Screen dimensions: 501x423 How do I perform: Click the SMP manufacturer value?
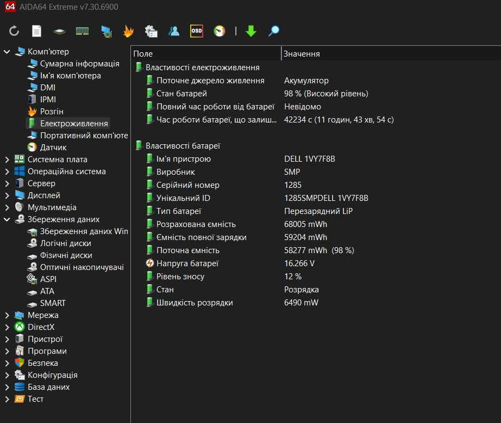tap(292, 172)
